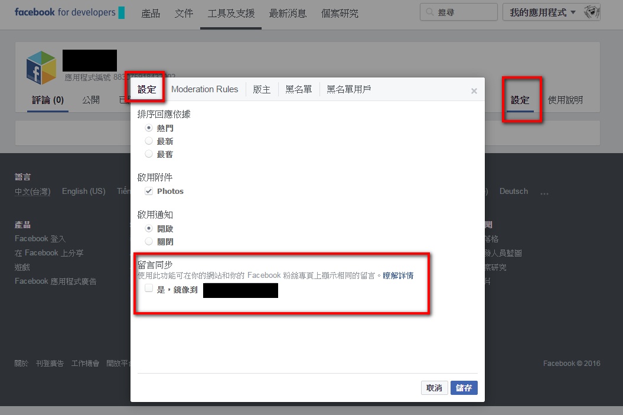Toggle the Photos attachment checkbox
The width and height of the screenshot is (623, 415).
click(149, 191)
